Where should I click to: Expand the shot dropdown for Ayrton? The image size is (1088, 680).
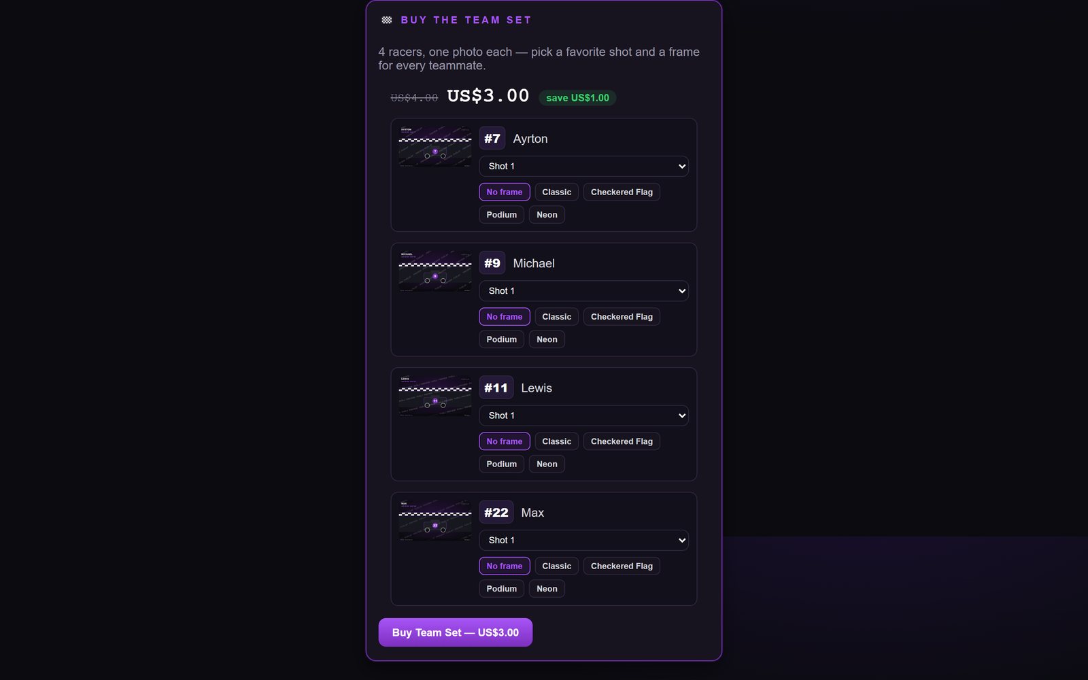584,167
